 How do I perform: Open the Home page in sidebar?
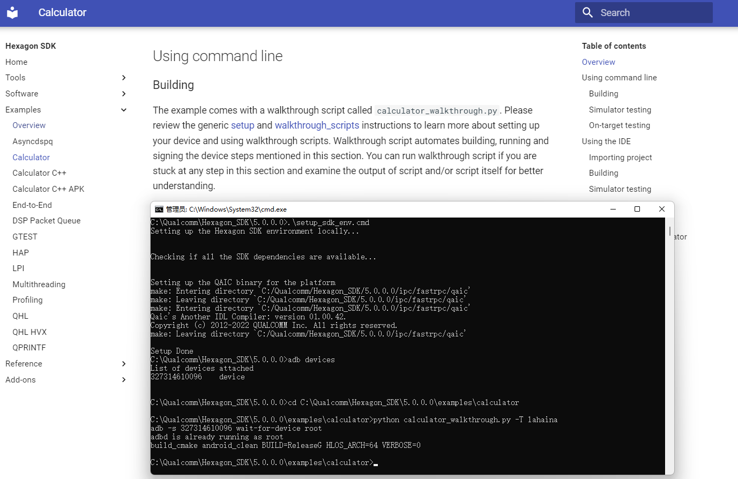(x=16, y=62)
